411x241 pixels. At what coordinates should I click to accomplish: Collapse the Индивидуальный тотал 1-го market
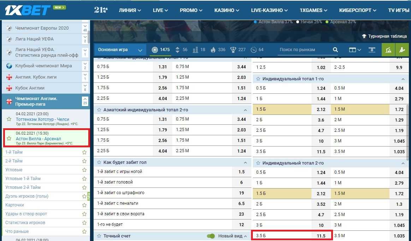click(x=403, y=79)
